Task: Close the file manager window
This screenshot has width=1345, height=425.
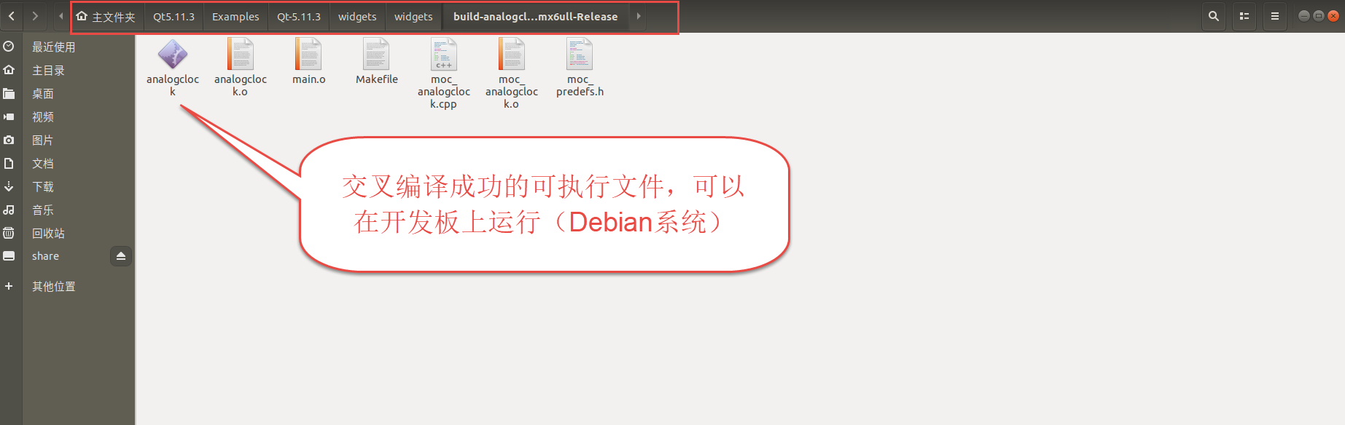Action: point(1333,16)
